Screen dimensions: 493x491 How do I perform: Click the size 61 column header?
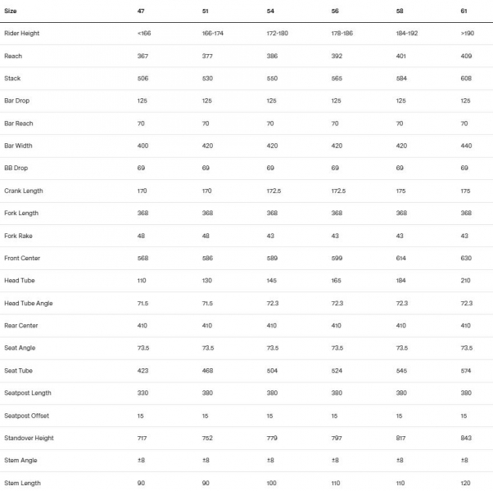(x=464, y=11)
